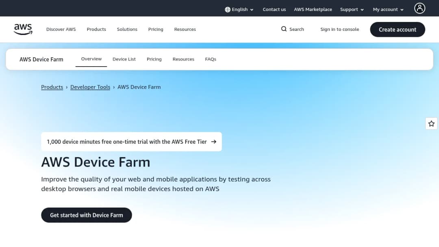Click the AWS Device Farm subnav title
Image resolution: width=439 pixels, height=247 pixels.
[41, 60]
